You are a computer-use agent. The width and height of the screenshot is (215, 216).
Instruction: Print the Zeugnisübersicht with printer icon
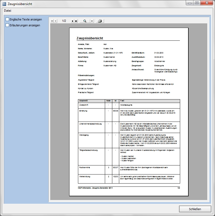click(x=100, y=21)
